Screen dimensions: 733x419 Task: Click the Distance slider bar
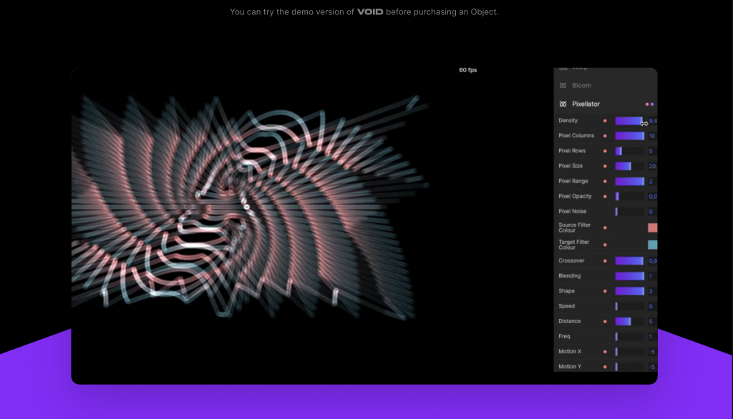(x=629, y=321)
